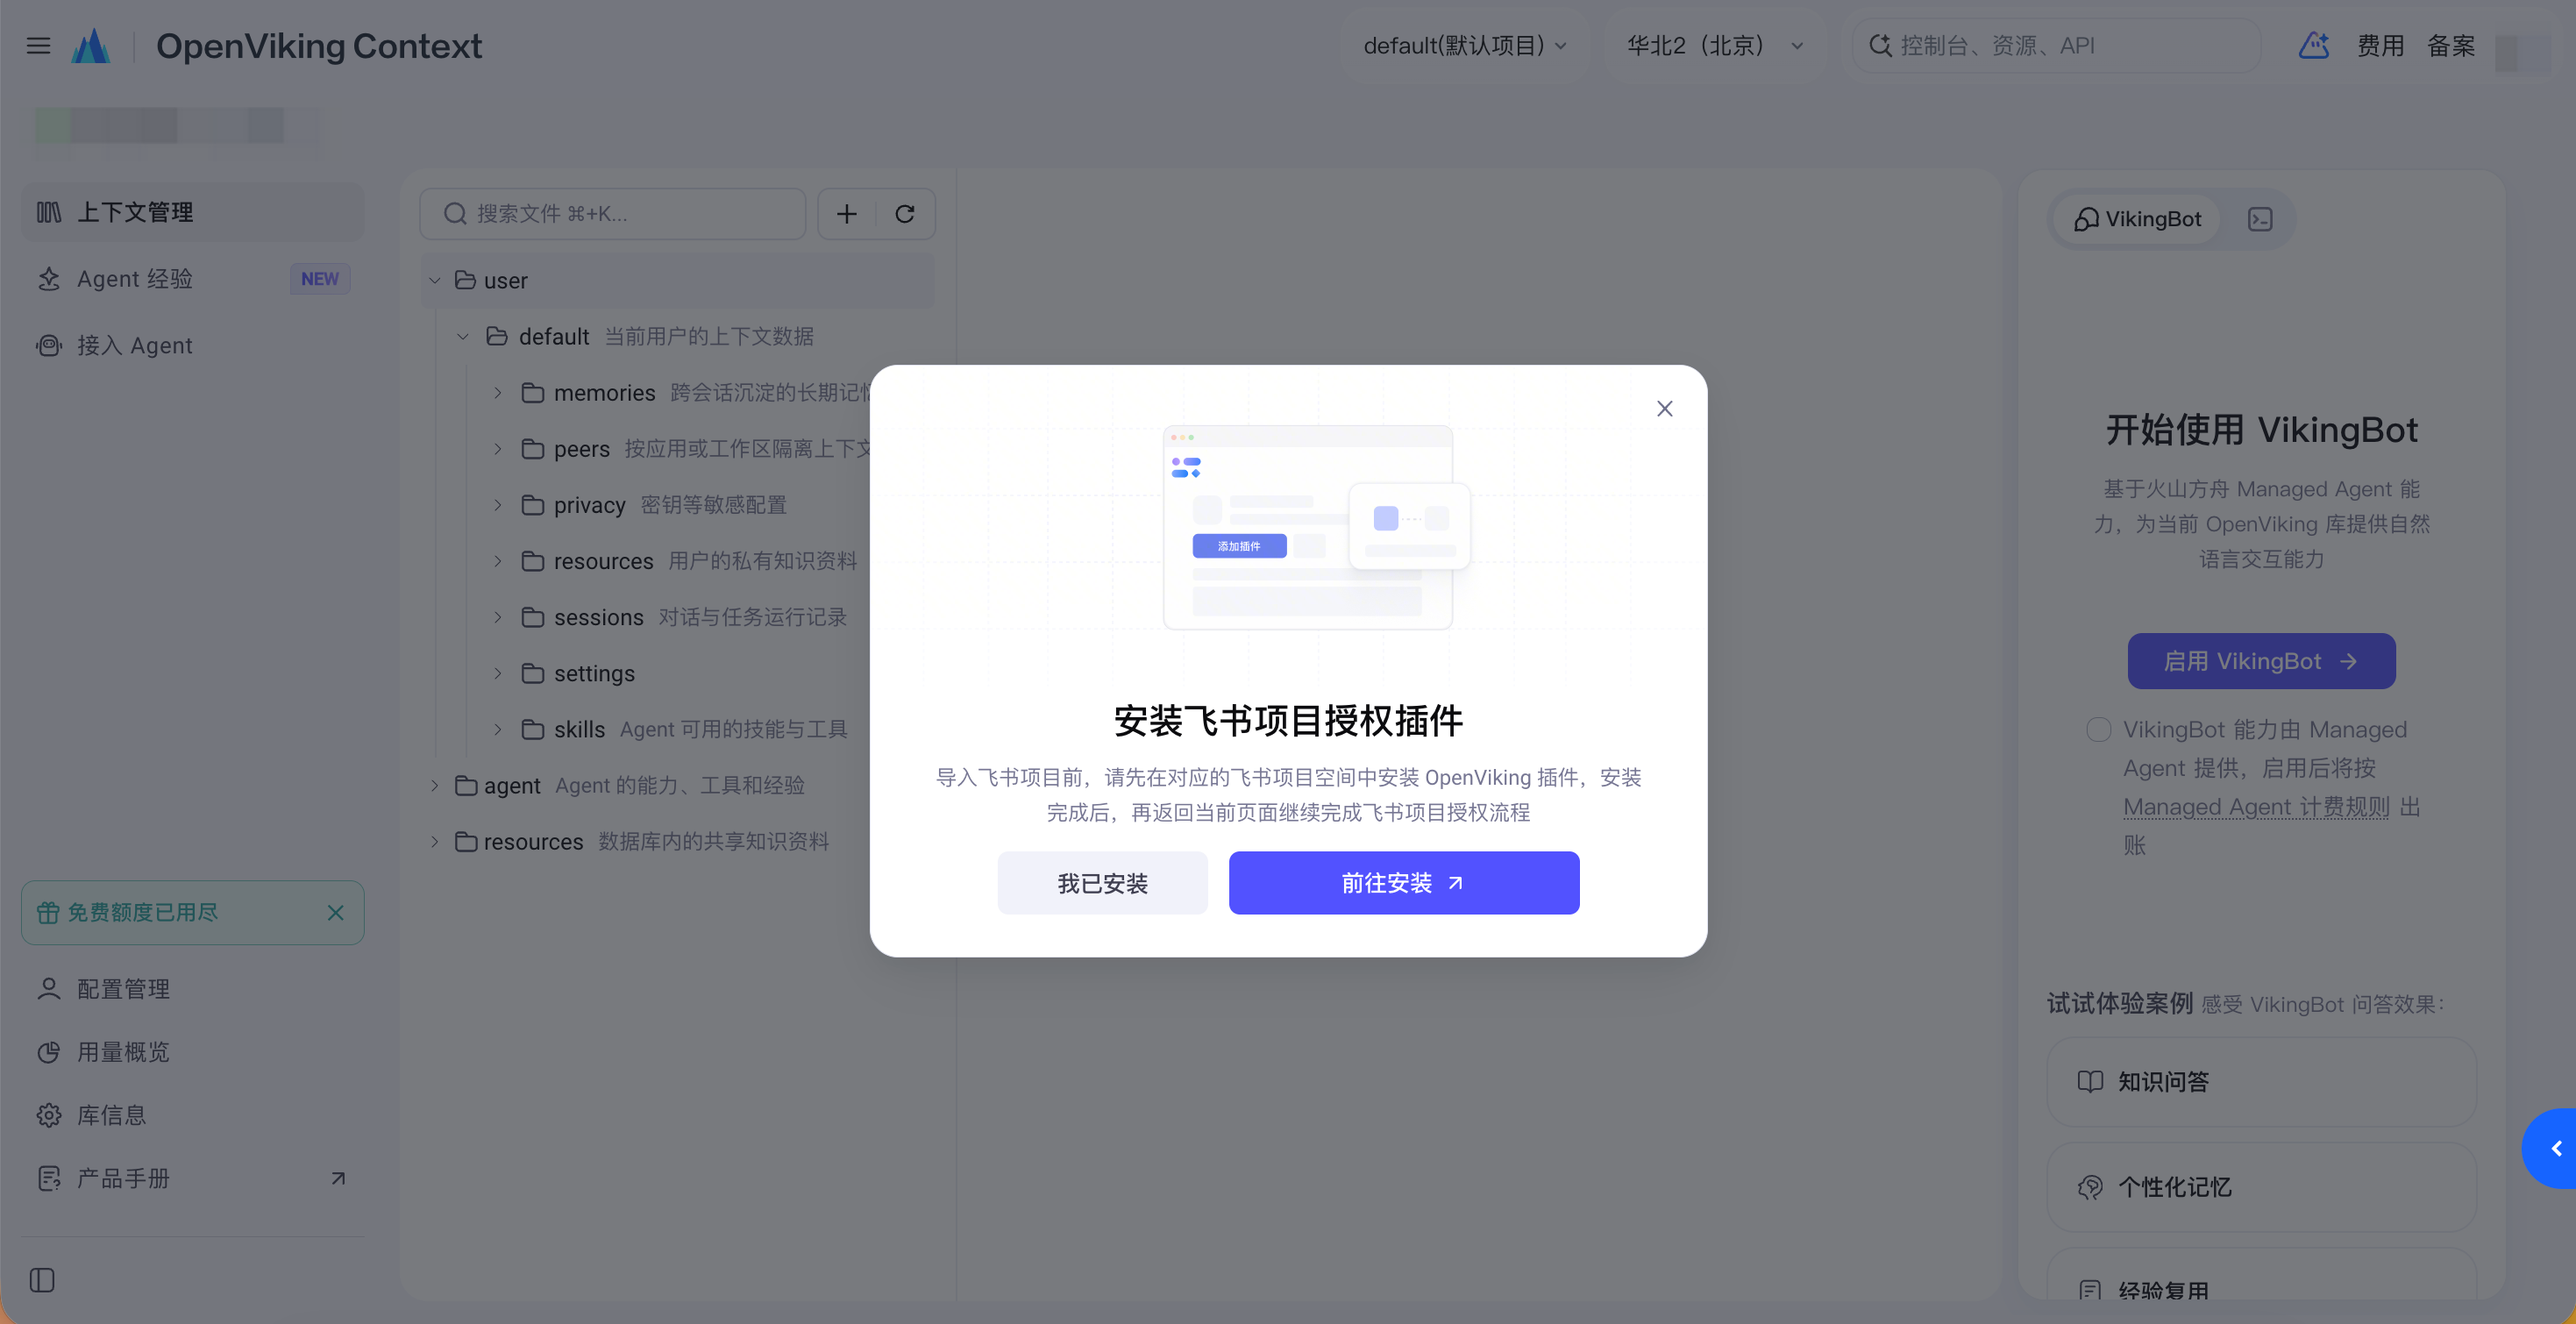The image size is (2576, 1324).
Task: Dismiss the free quota exhausted notice
Action: [x=336, y=912]
